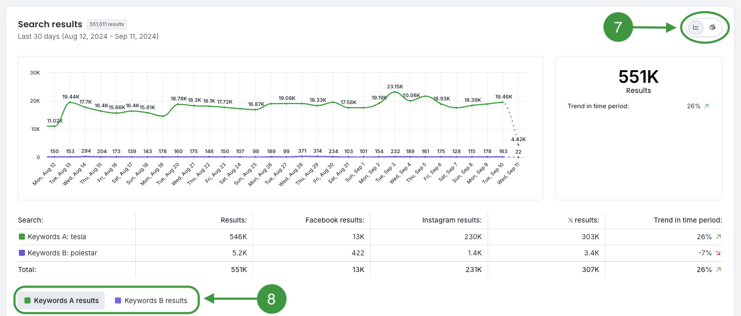The height and width of the screenshot is (316, 741).
Task: Click the Keywords A: tesla row label
Action: coord(57,237)
